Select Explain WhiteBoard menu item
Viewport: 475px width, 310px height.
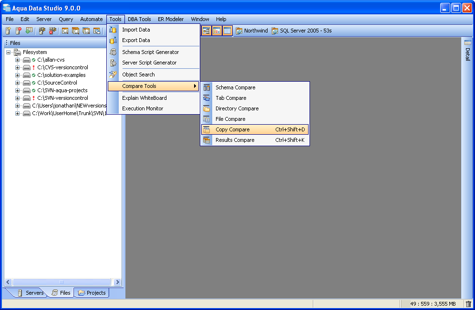tap(154, 98)
